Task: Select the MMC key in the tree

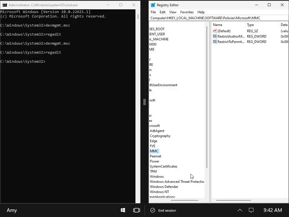Action: (x=154, y=151)
